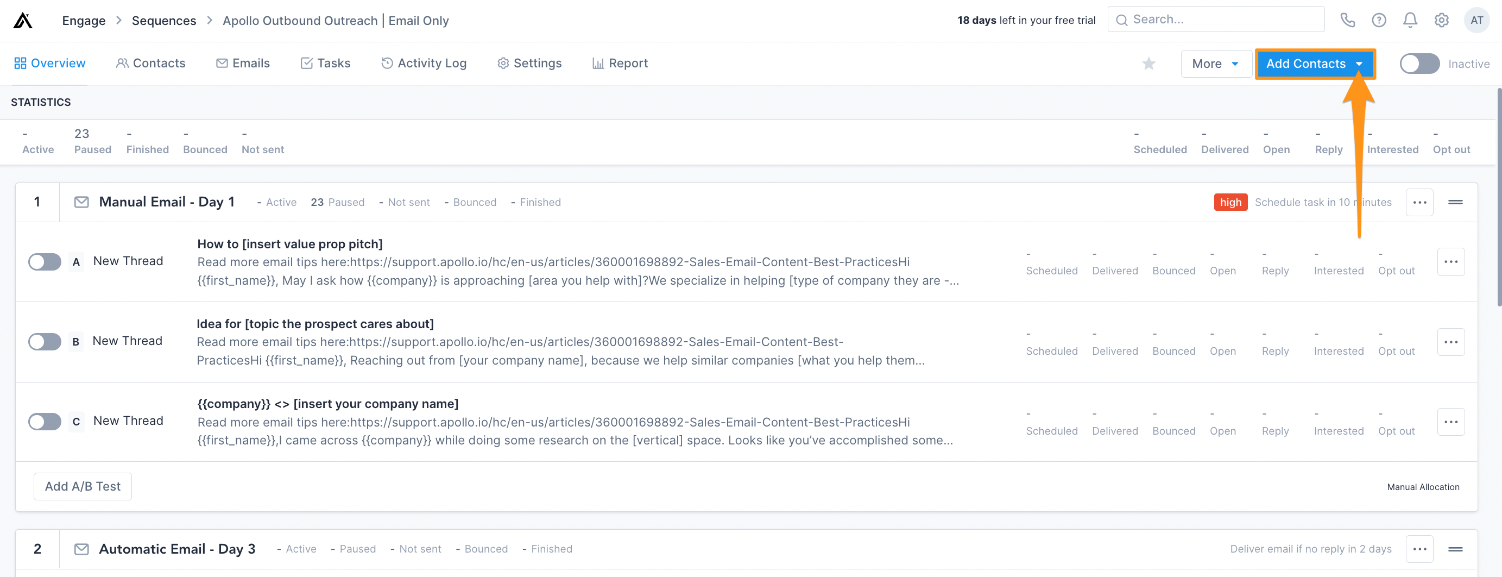
Task: Open '{{company}} <> [insert your company name]' email
Action: coord(327,404)
